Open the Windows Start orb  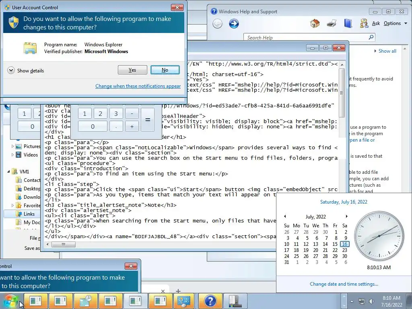click(10, 301)
